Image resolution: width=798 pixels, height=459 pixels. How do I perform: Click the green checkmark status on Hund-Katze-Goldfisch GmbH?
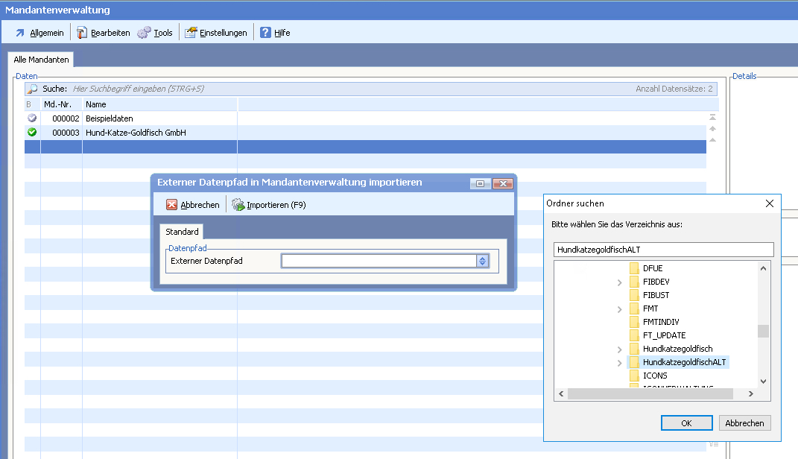(x=32, y=133)
